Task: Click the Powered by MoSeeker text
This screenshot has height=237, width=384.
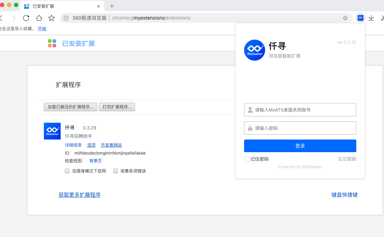Action: click(x=300, y=167)
